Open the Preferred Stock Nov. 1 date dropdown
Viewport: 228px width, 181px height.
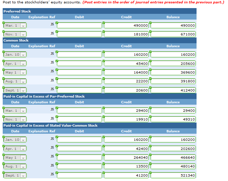[x=15, y=34]
